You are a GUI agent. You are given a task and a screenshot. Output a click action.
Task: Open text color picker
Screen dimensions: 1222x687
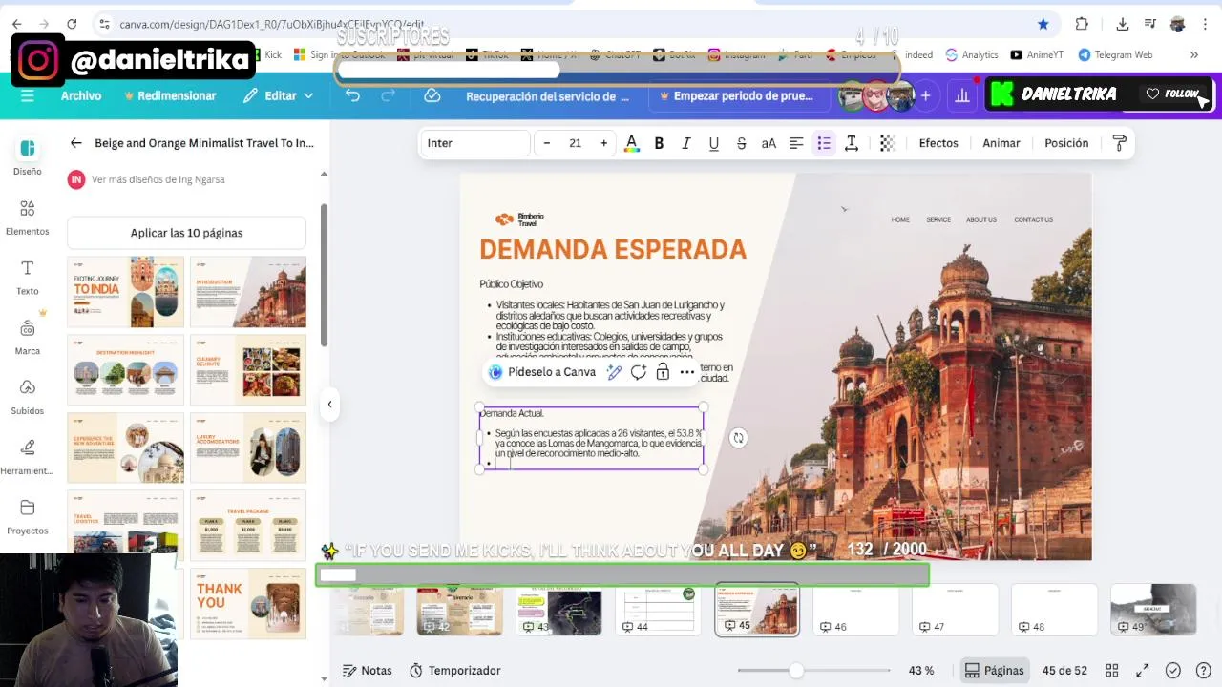(x=631, y=143)
